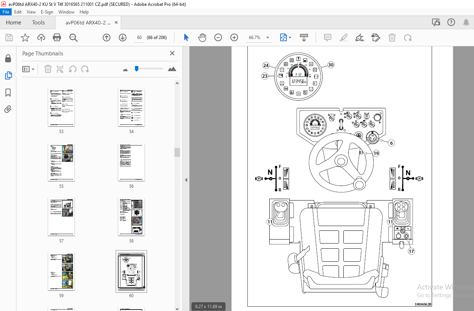Zoom out with the minus button
474x311 pixels.
(x=218, y=38)
